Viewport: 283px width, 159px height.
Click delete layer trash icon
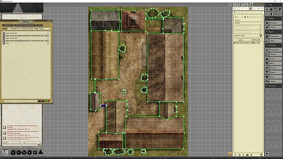coord(261,155)
